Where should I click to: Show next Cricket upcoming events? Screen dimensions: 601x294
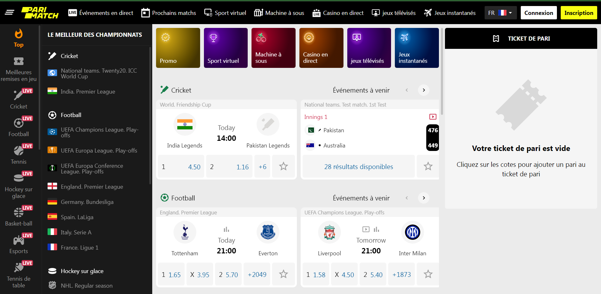[x=424, y=90]
